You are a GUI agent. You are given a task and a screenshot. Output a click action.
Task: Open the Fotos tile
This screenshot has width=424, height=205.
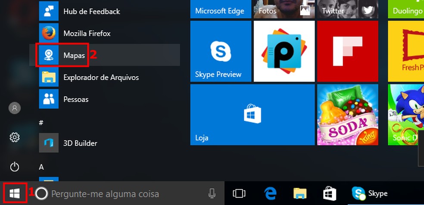[x=284, y=9]
